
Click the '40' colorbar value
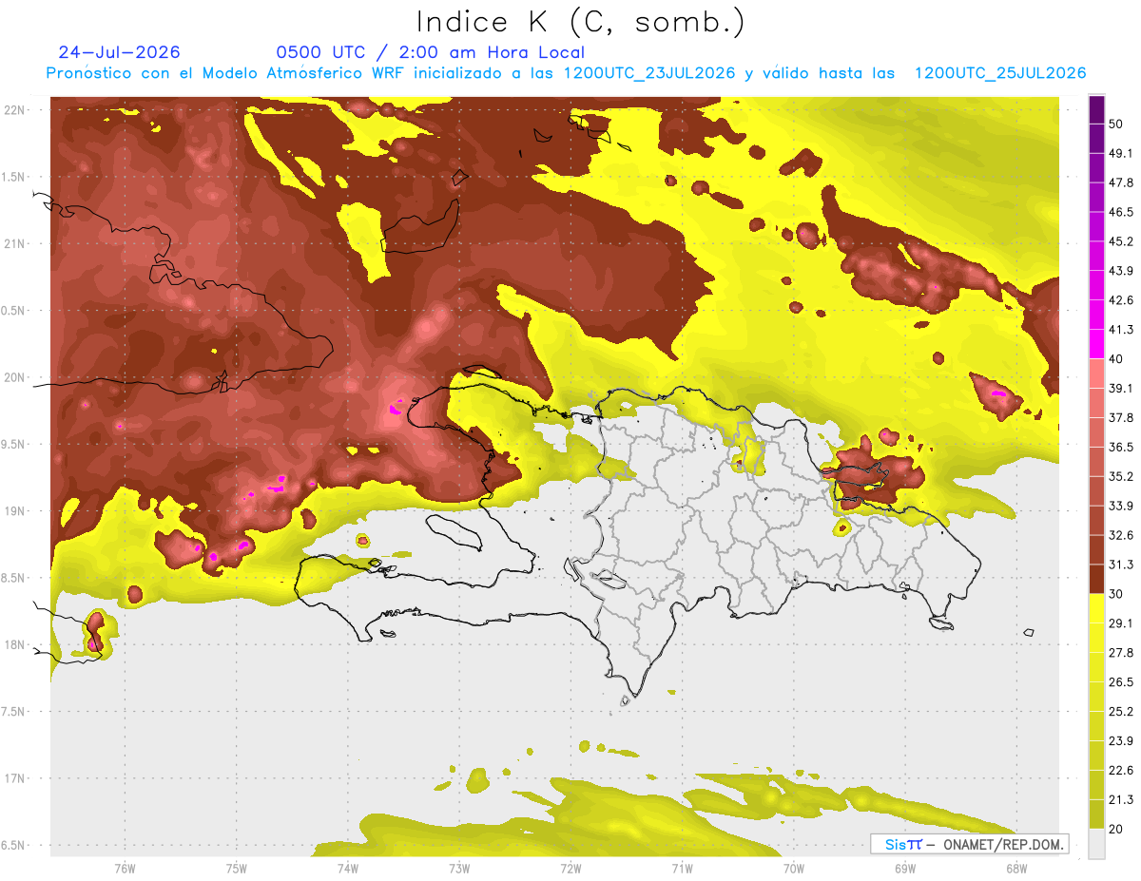[1117, 359]
